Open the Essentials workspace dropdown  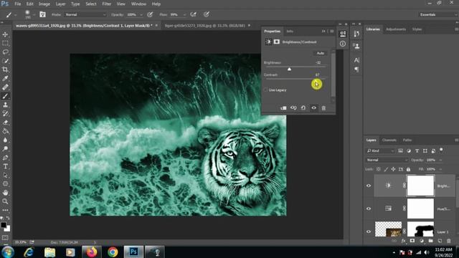[437, 14]
